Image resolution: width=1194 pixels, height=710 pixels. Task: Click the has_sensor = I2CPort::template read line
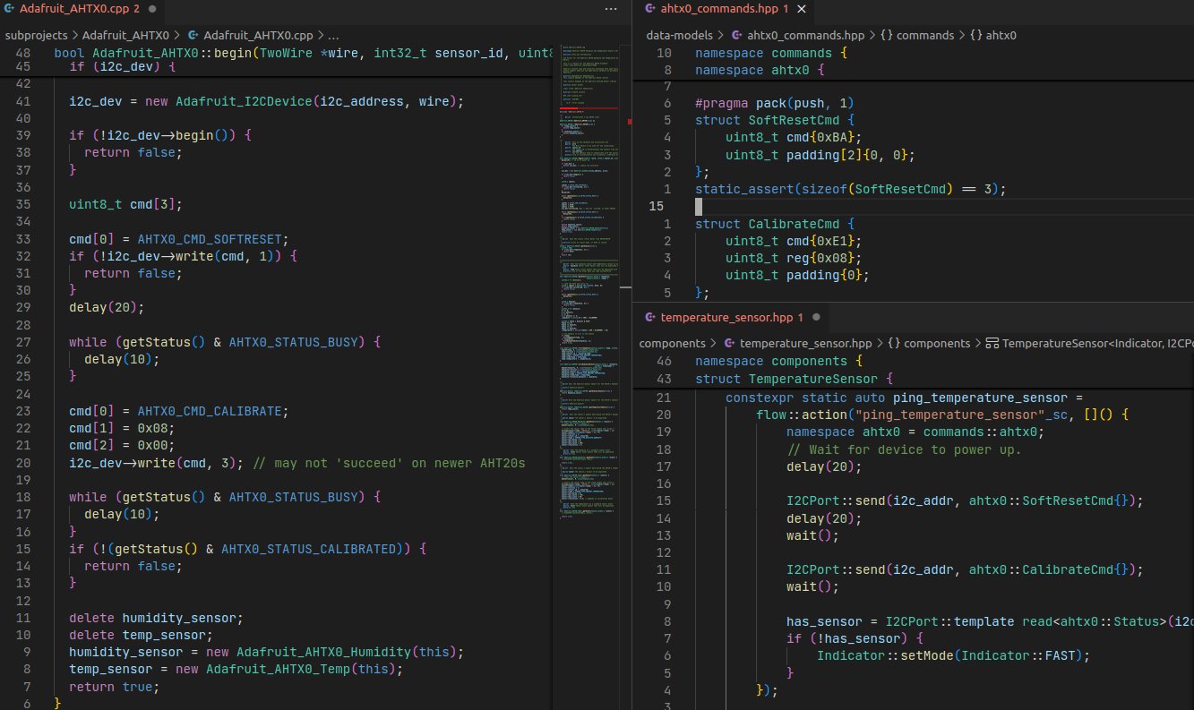990,621
